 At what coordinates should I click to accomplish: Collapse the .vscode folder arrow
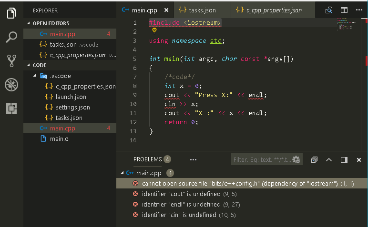coord(35,76)
